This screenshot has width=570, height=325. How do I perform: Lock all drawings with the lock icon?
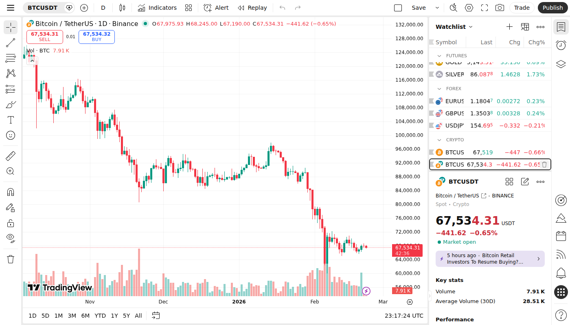click(x=10, y=223)
